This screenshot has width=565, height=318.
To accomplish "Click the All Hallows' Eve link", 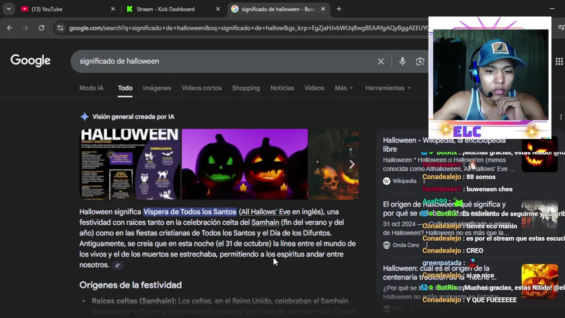I will (x=265, y=212).
